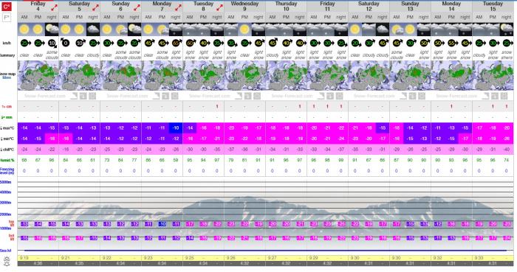Open the More link under Snow map

[x=7, y=78]
